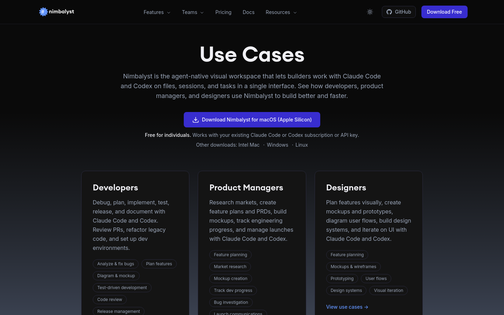Viewport: 504px width, 315px height.
Task: Follow the View use cases link under Designers
Action: [x=347, y=307]
